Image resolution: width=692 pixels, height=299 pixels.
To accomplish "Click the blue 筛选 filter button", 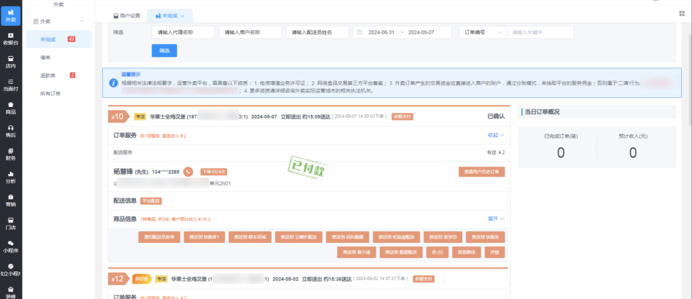I will 164,50.
